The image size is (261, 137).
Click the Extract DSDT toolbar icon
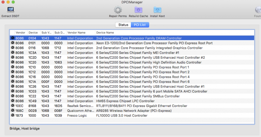pyautogui.click(x=10, y=10)
